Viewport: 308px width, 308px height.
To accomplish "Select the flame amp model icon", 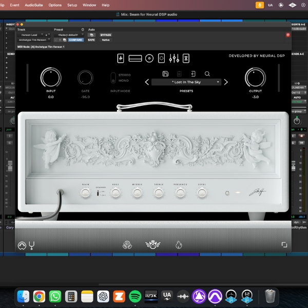I will tap(179, 245).
